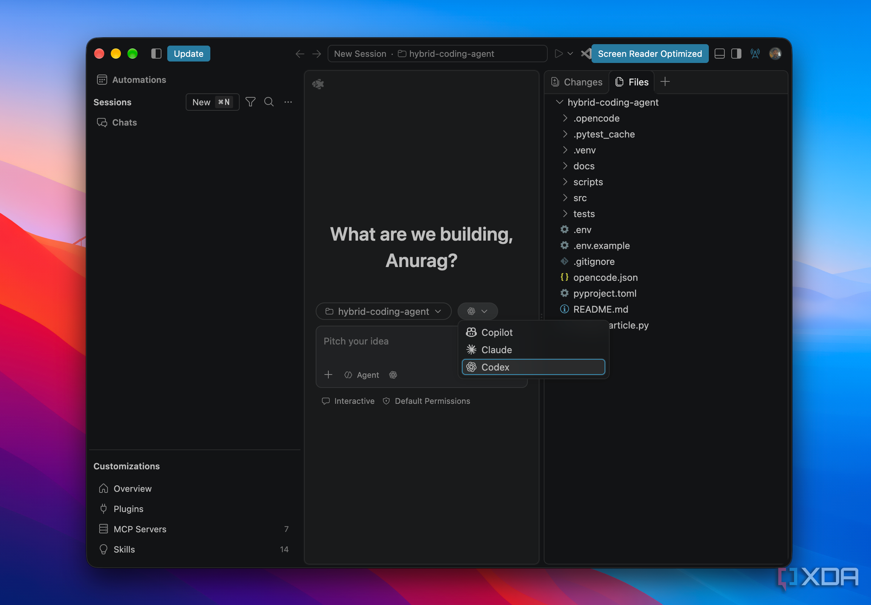
Task: Select Codex from the provider menu
Action: coord(533,367)
